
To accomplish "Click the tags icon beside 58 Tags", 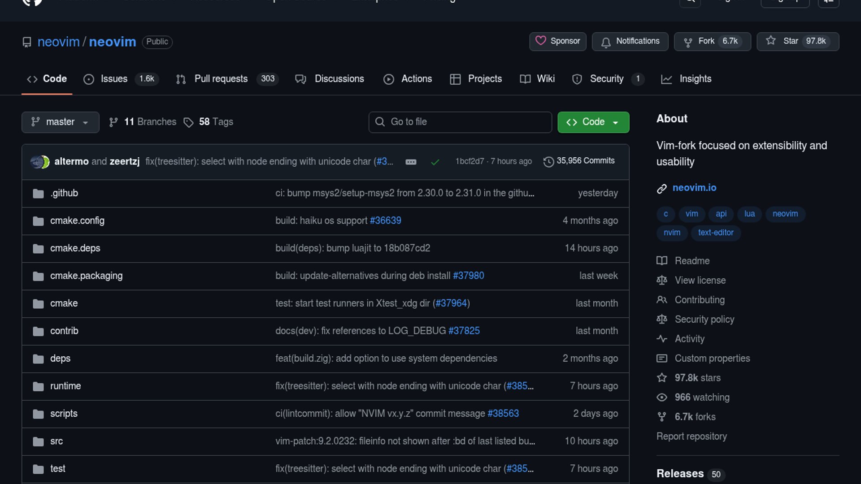I will pyautogui.click(x=188, y=122).
